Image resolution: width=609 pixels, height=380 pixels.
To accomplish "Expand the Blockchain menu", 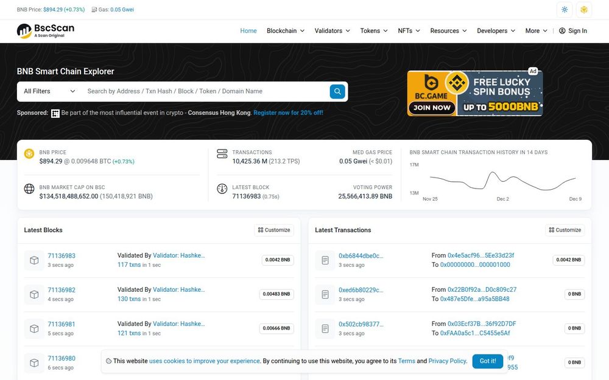I will click(286, 30).
